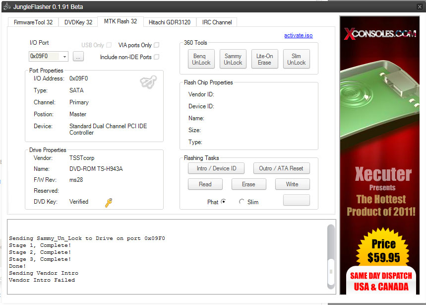Click the gold DVD key icon

[109, 203]
